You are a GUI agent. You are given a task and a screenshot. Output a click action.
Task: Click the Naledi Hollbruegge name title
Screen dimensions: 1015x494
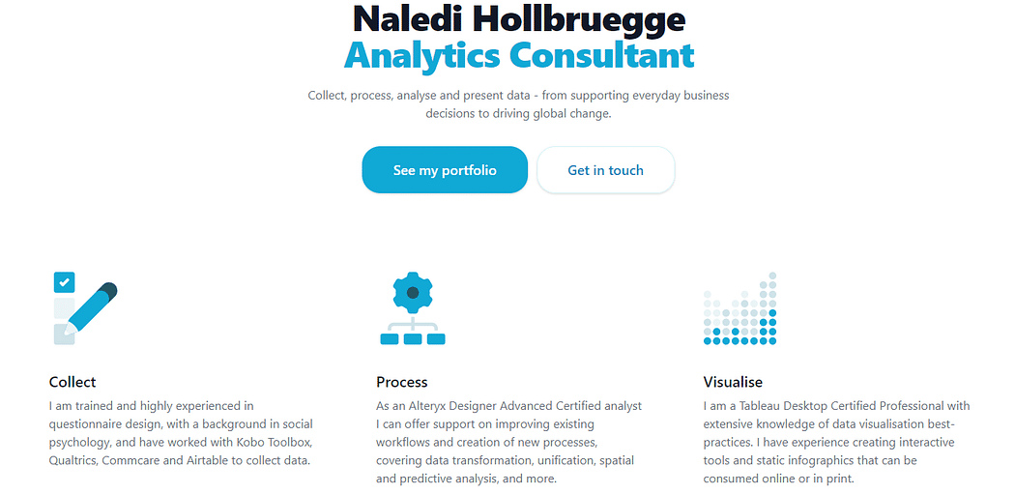click(x=519, y=18)
